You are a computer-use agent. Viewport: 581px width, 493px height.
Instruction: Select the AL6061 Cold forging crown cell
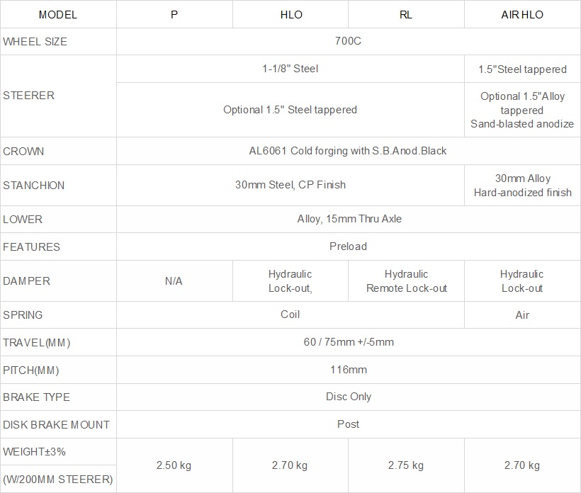click(349, 151)
